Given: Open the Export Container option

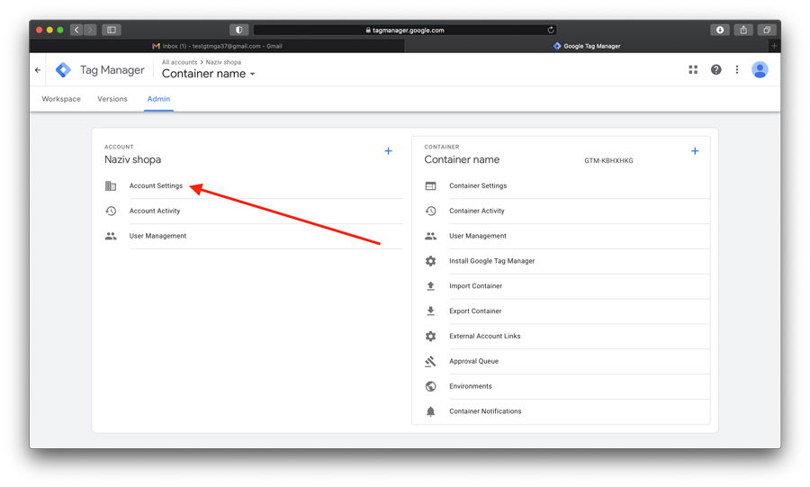Looking at the screenshot, I should pyautogui.click(x=475, y=311).
